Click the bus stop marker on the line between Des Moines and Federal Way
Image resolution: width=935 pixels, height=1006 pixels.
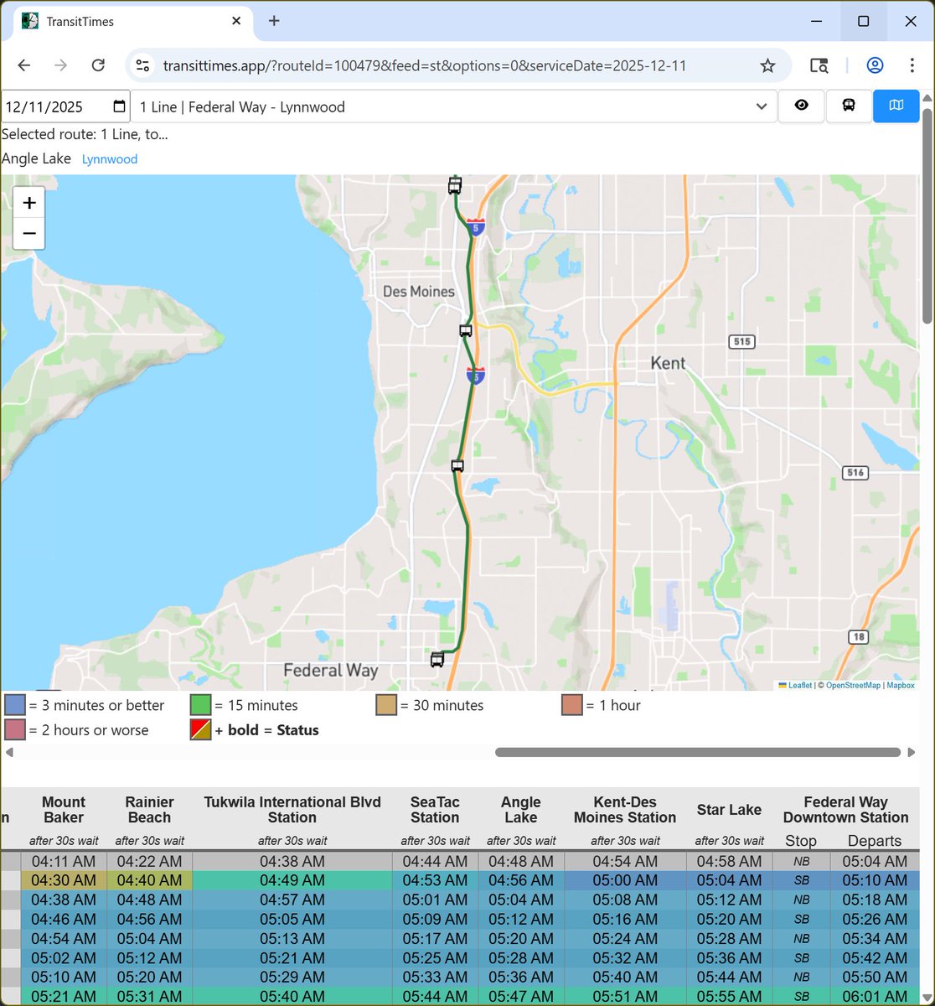click(x=457, y=466)
